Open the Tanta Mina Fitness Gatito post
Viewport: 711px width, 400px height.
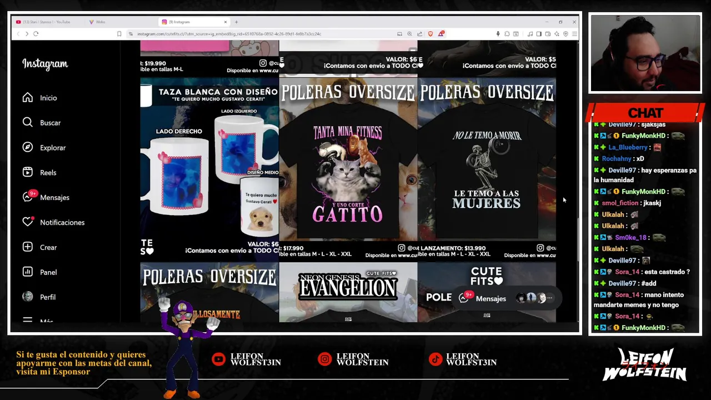348,169
